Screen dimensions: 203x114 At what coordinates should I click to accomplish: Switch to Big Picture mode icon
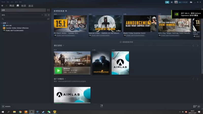191,2
